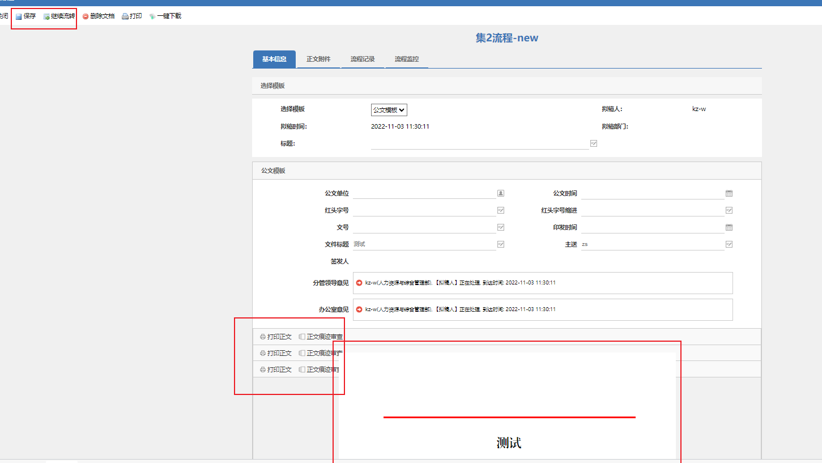Click the edit icon beside 文号 field
Image resolution: width=822 pixels, height=463 pixels.
(501, 227)
